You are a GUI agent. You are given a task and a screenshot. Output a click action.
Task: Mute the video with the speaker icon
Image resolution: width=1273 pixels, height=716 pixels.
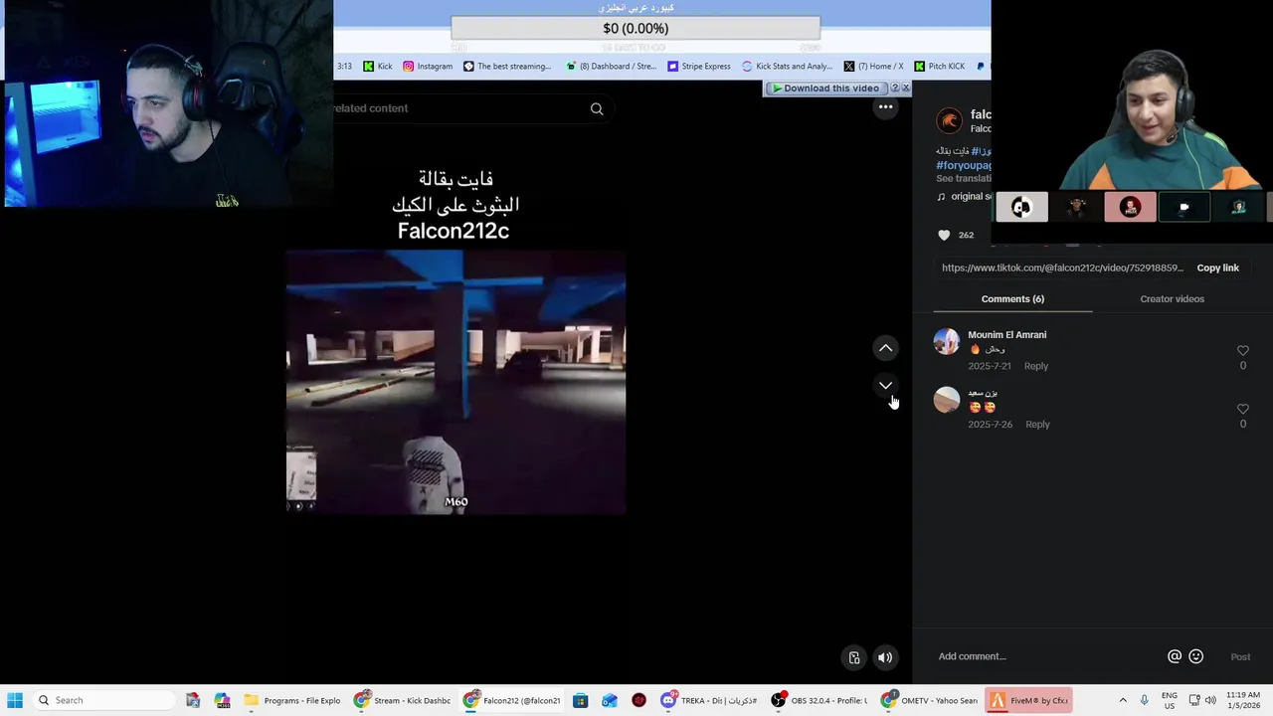pyautogui.click(x=885, y=657)
